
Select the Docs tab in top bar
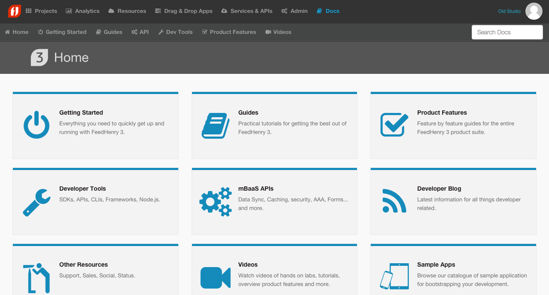pyautogui.click(x=328, y=11)
